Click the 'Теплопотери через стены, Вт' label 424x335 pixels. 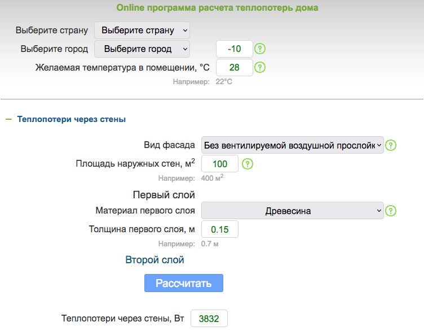point(123,318)
